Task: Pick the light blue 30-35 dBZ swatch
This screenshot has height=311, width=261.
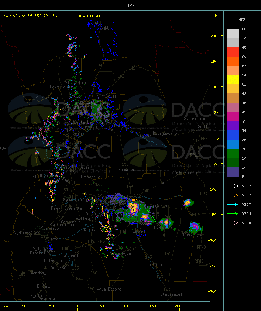Action: tap(233, 144)
